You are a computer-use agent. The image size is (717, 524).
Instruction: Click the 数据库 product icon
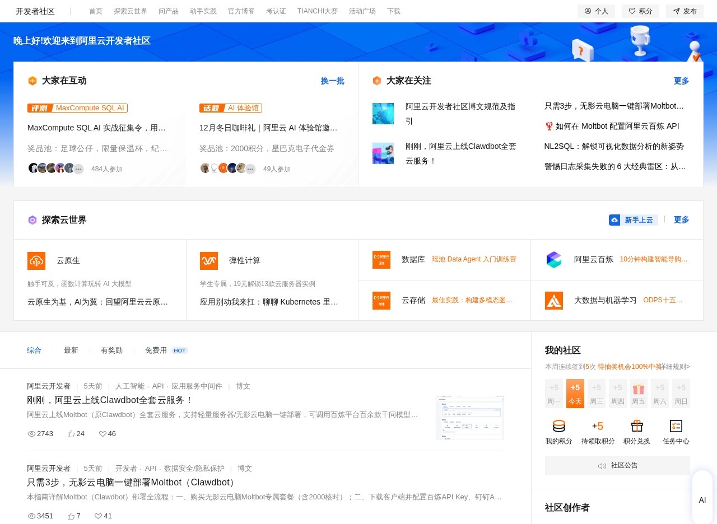click(x=381, y=259)
